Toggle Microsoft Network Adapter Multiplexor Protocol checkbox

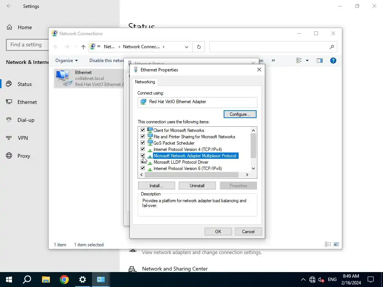(x=143, y=155)
